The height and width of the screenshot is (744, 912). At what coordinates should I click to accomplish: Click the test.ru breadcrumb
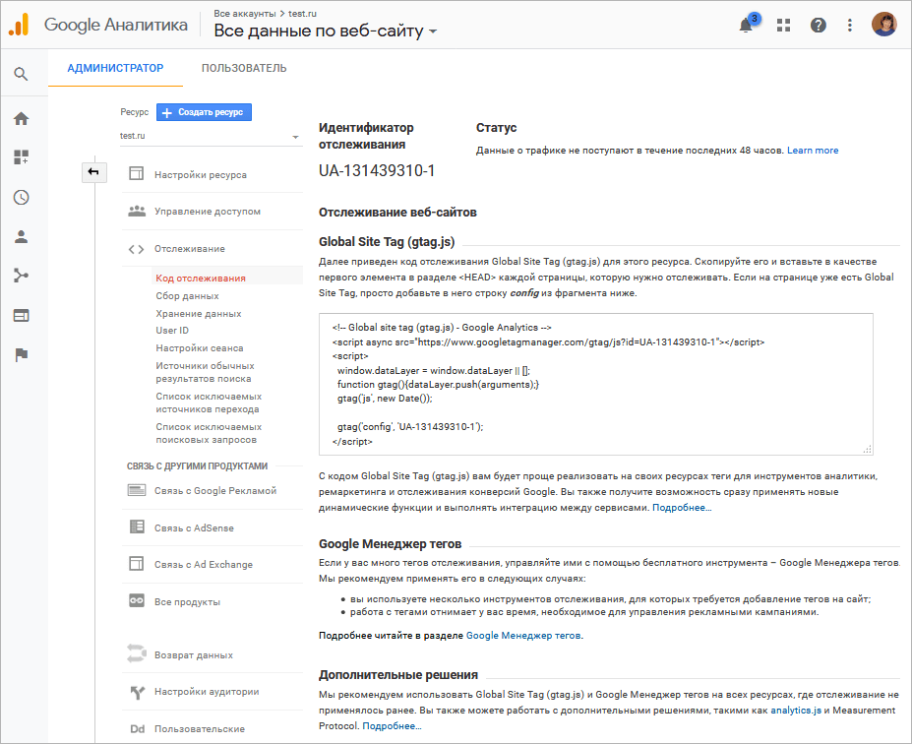302,14
